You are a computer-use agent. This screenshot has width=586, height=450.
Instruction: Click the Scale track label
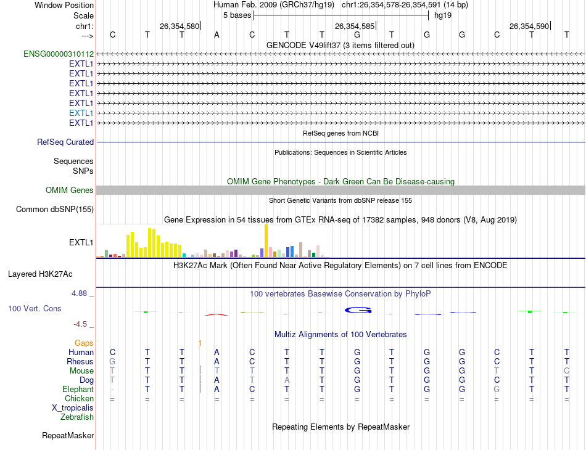pyautogui.click(x=83, y=15)
